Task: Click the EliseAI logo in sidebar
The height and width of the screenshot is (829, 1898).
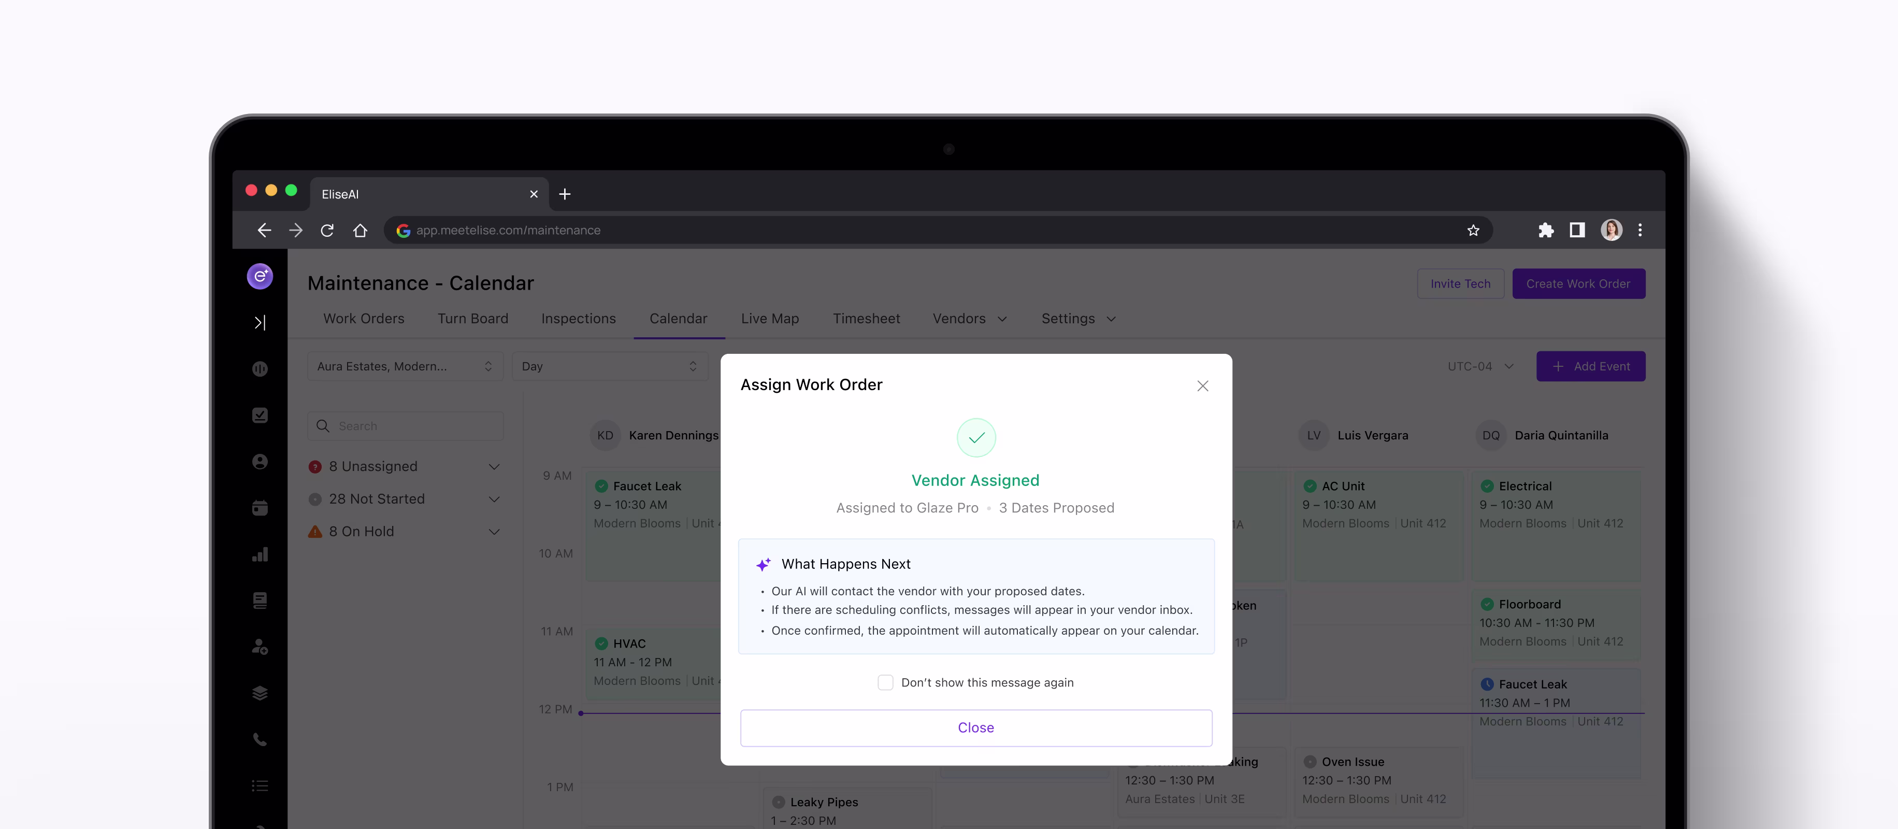Action: click(260, 276)
